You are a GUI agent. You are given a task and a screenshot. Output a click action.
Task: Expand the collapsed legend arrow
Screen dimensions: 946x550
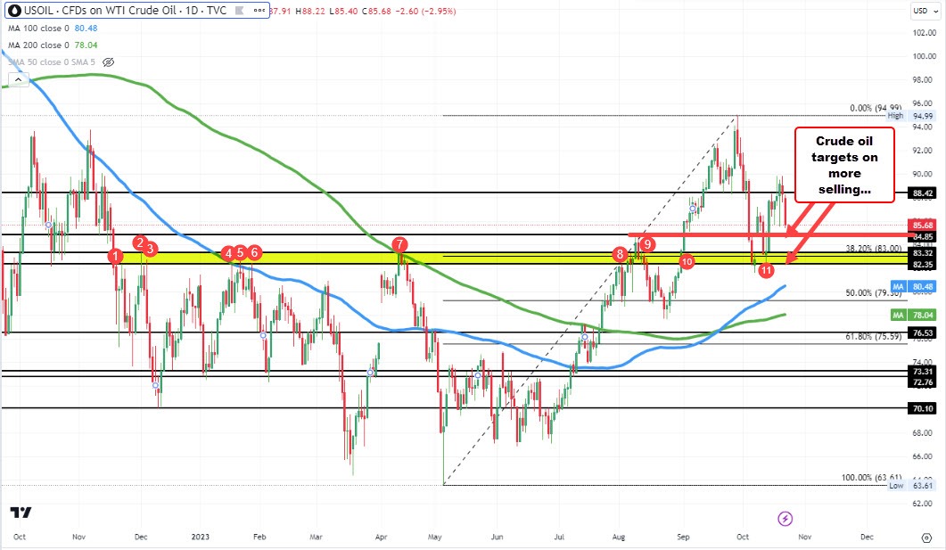pos(18,78)
